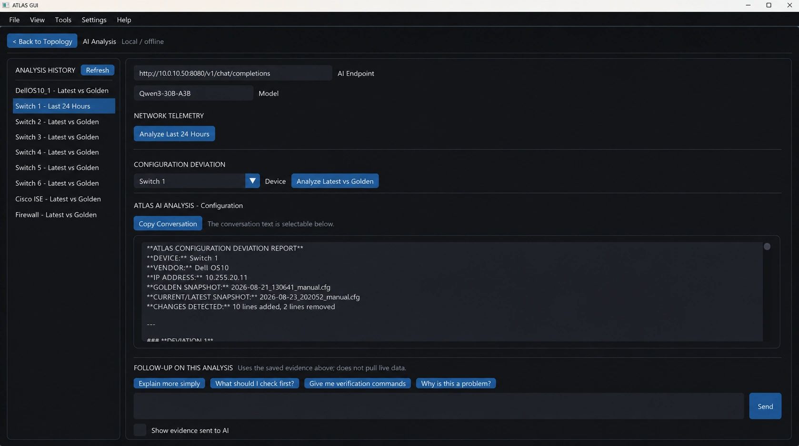Image resolution: width=799 pixels, height=446 pixels.
Task: Click the report scrollbar thumb
Action: (767, 247)
